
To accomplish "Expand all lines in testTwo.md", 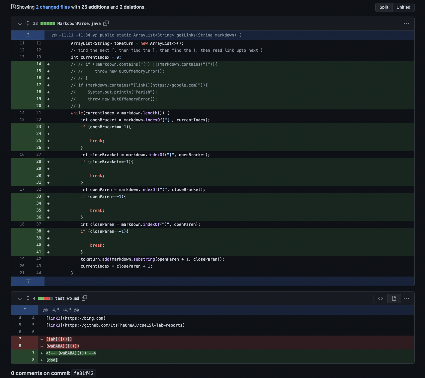I will [28, 298].
